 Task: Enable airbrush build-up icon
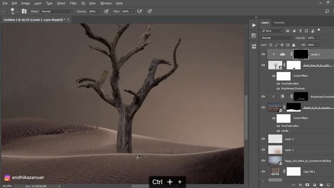(139, 11)
